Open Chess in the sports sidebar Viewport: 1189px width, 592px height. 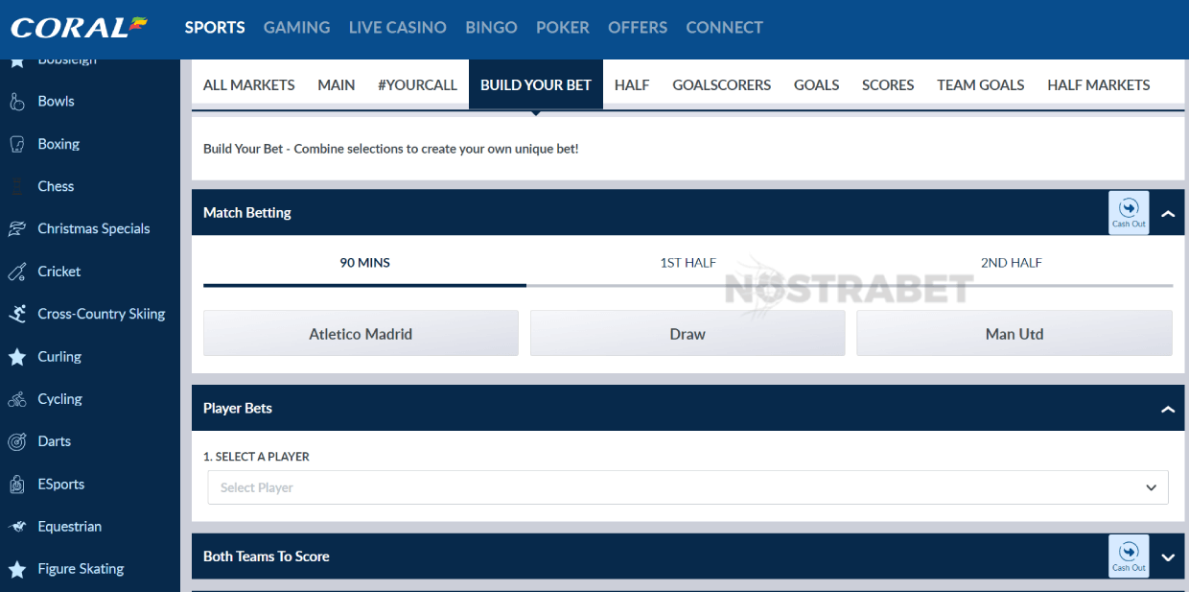56,186
